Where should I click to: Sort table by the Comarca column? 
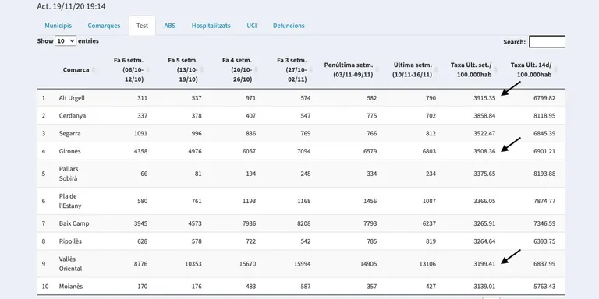click(x=76, y=70)
